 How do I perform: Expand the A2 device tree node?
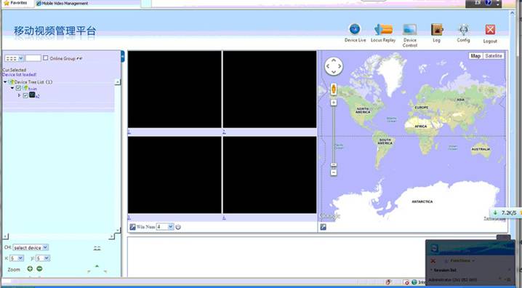[x=20, y=95]
